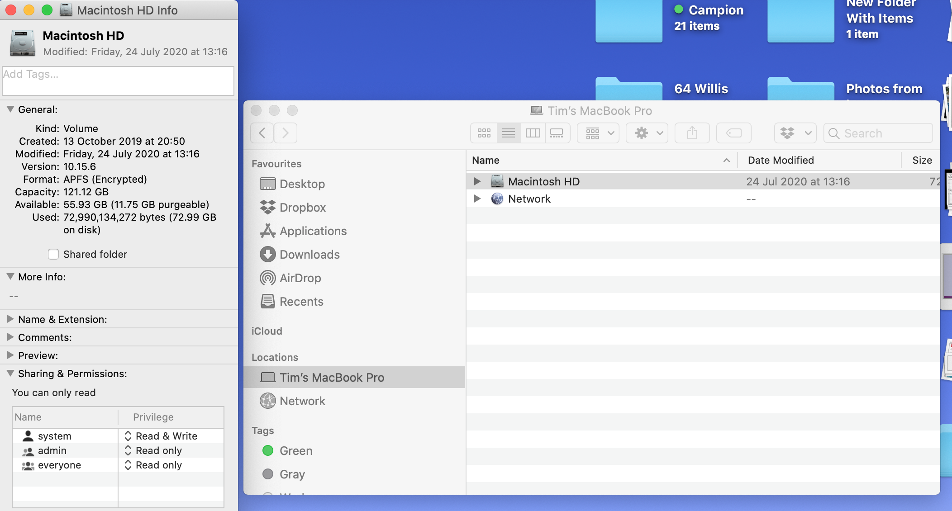Go back in Finder history

pos(262,133)
